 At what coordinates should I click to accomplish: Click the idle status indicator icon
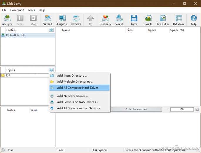tap(3, 150)
